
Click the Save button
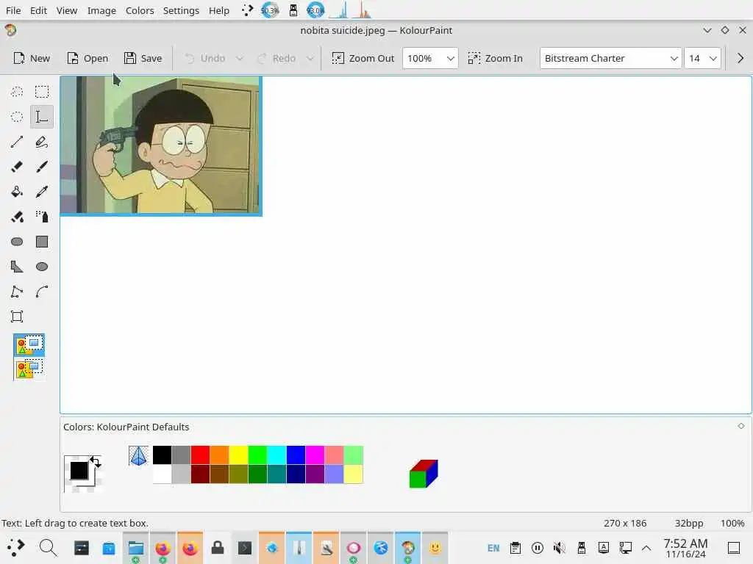143,58
